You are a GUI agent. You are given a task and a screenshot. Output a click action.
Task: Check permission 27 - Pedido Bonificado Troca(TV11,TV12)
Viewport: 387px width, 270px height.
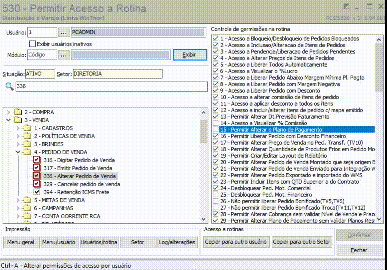point(216,208)
